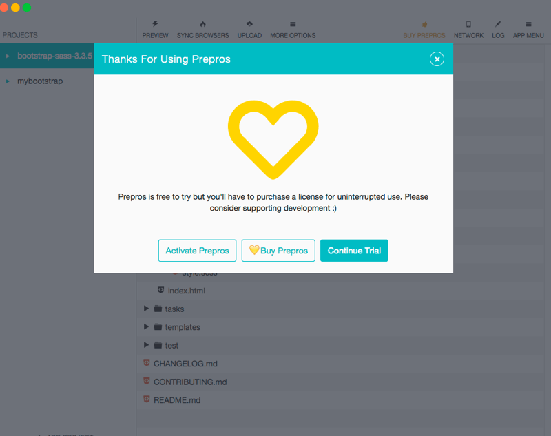Click the Continue Trial button

pos(354,251)
